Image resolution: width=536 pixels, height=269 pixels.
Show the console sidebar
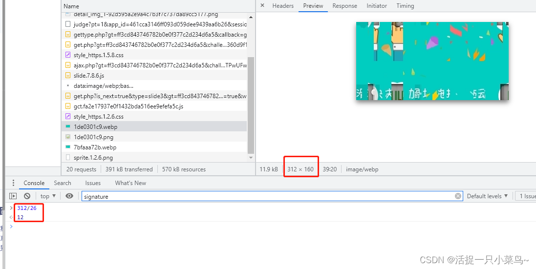click(13, 196)
